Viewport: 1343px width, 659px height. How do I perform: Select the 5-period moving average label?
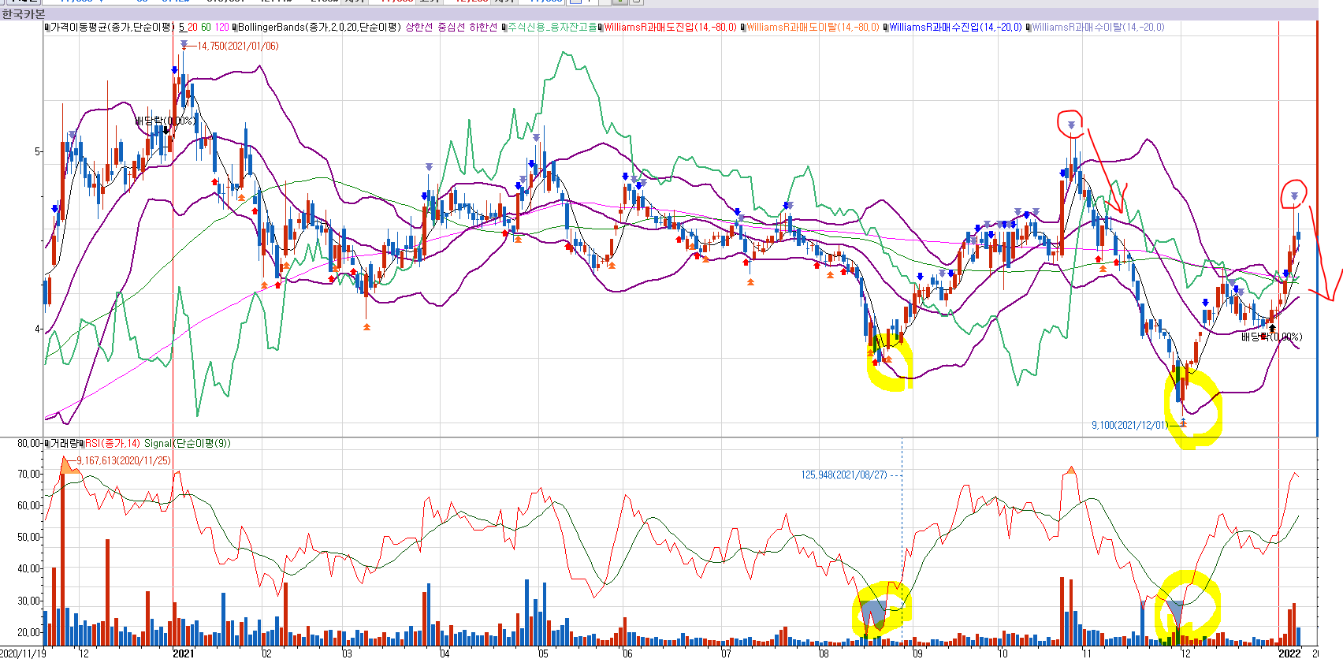click(182, 27)
